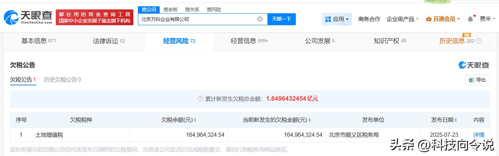Switch to 基本信息 tab
The image size is (499, 156).
point(39,41)
